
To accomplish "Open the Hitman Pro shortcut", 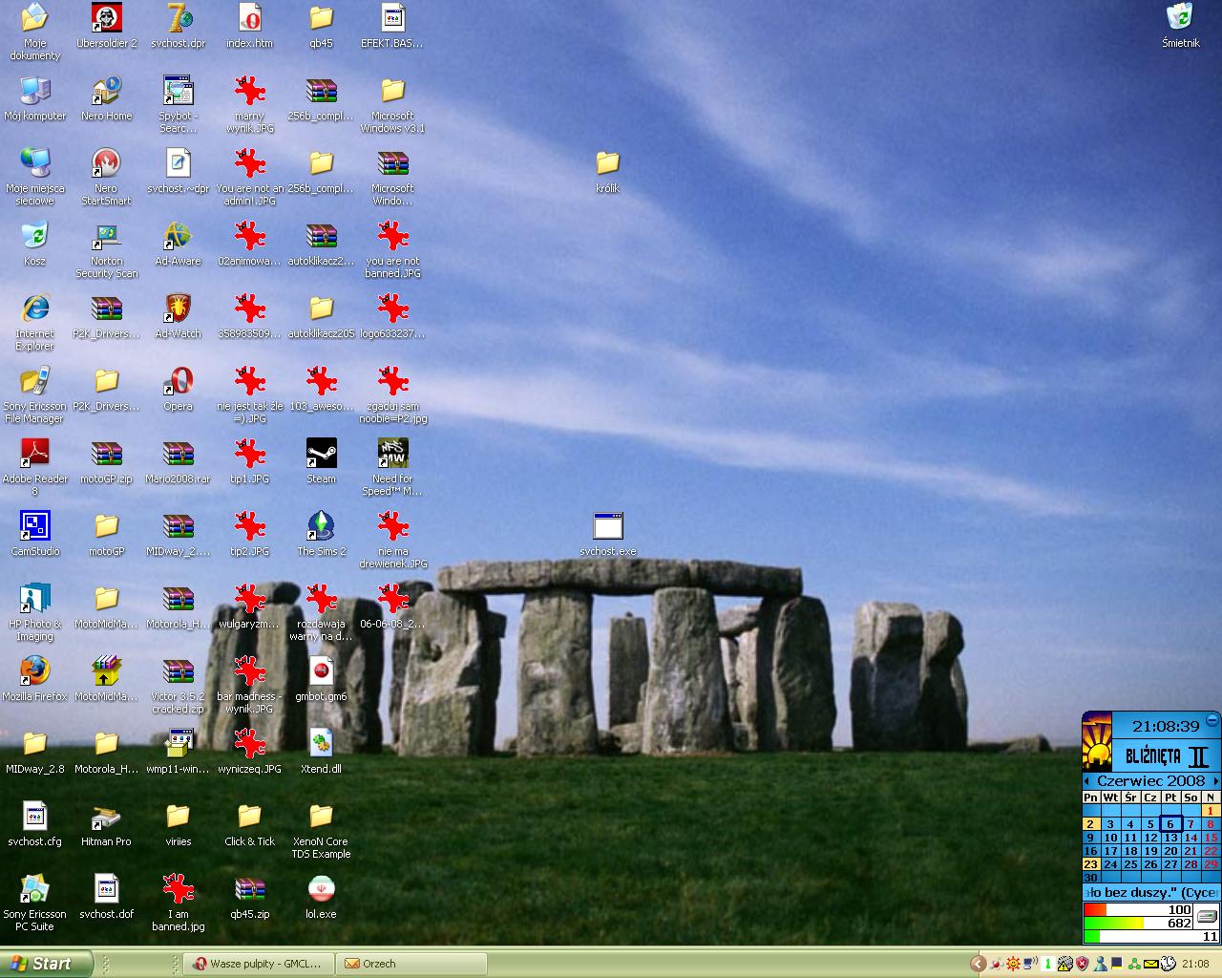I will (x=106, y=817).
